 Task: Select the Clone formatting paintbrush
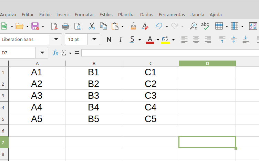click(x=133, y=26)
